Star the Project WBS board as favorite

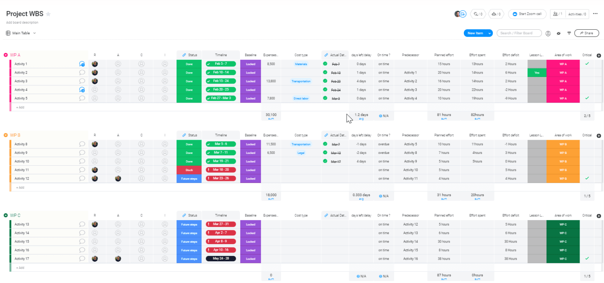(x=48, y=14)
